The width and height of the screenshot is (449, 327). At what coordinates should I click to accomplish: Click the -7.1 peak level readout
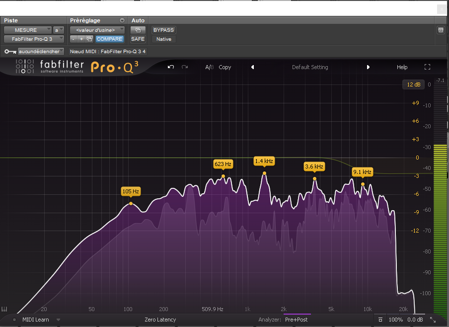point(441,81)
